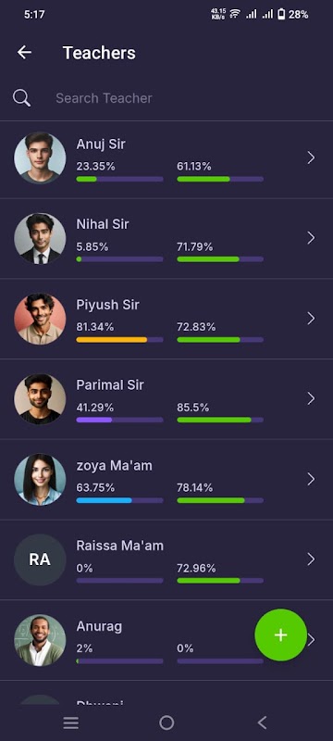Click Piyush Sir's orange 81.34% progress bar

coord(120,340)
